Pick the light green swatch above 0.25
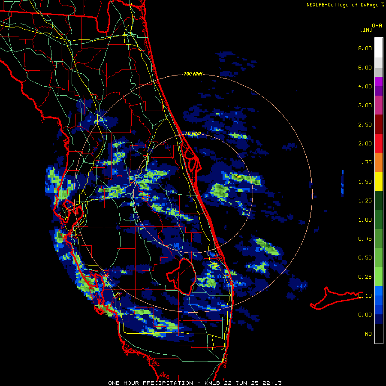The image size is (386, 386). click(x=379, y=277)
